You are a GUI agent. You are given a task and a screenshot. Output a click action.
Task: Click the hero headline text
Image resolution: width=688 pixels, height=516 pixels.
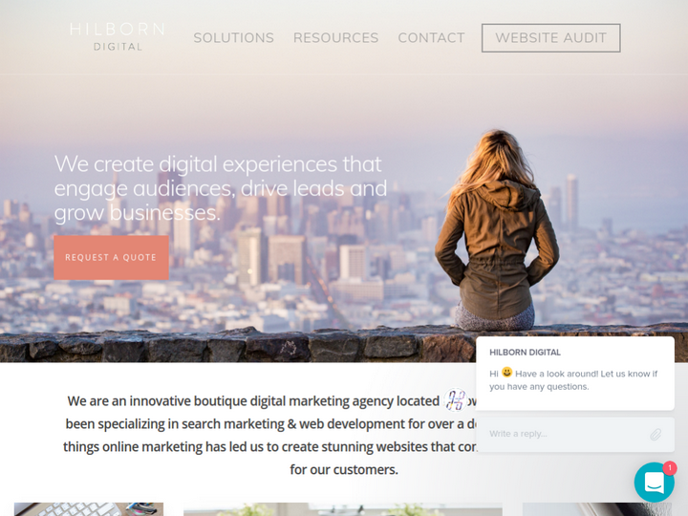(x=221, y=188)
